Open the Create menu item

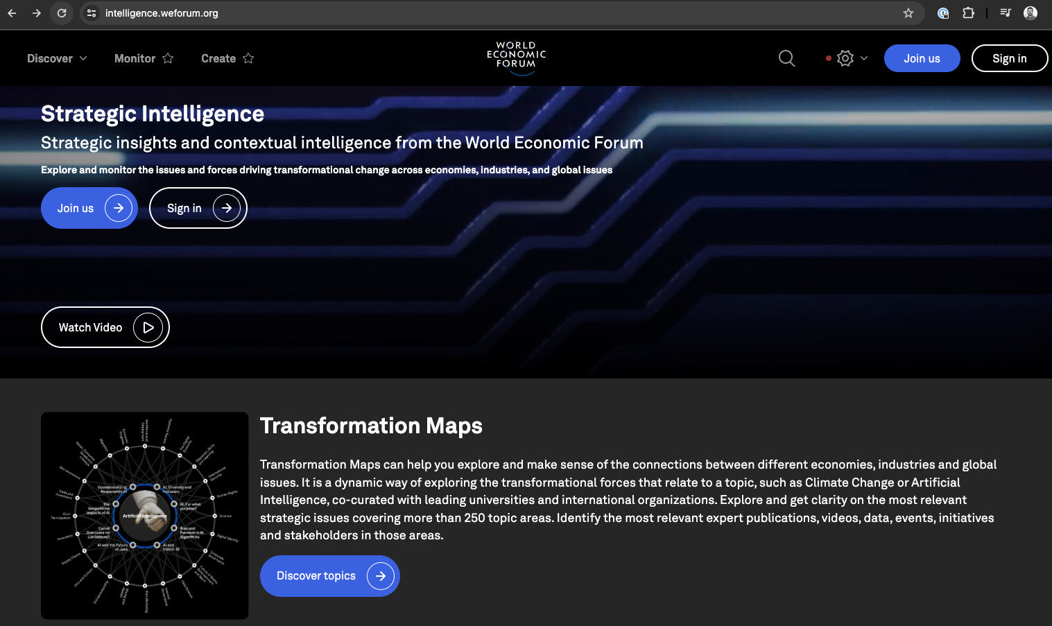218,58
